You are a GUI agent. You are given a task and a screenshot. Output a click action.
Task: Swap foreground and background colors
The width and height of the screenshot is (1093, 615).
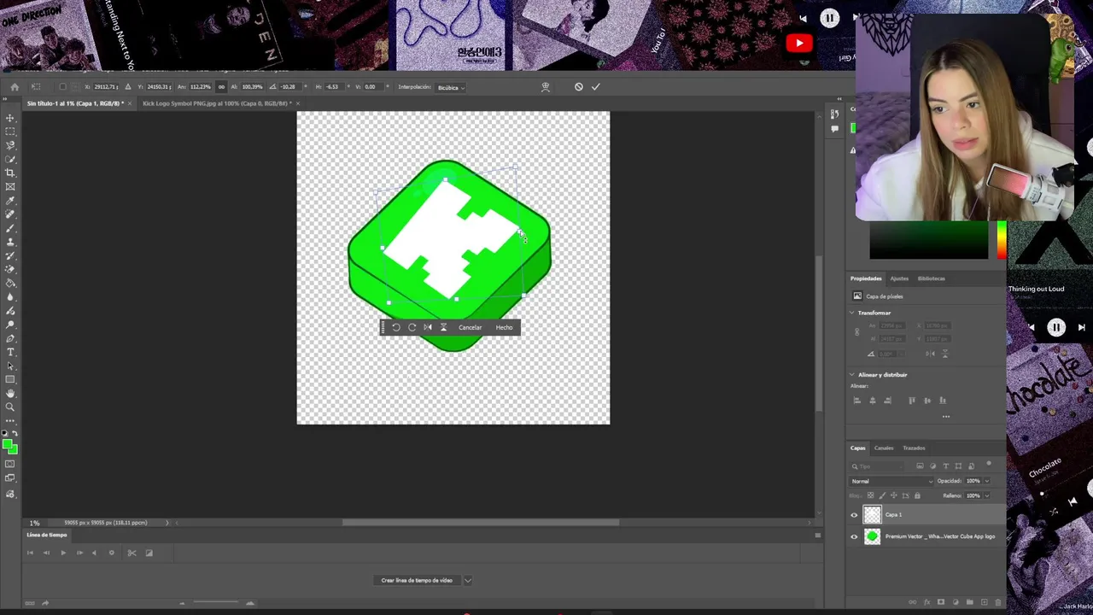click(x=15, y=434)
